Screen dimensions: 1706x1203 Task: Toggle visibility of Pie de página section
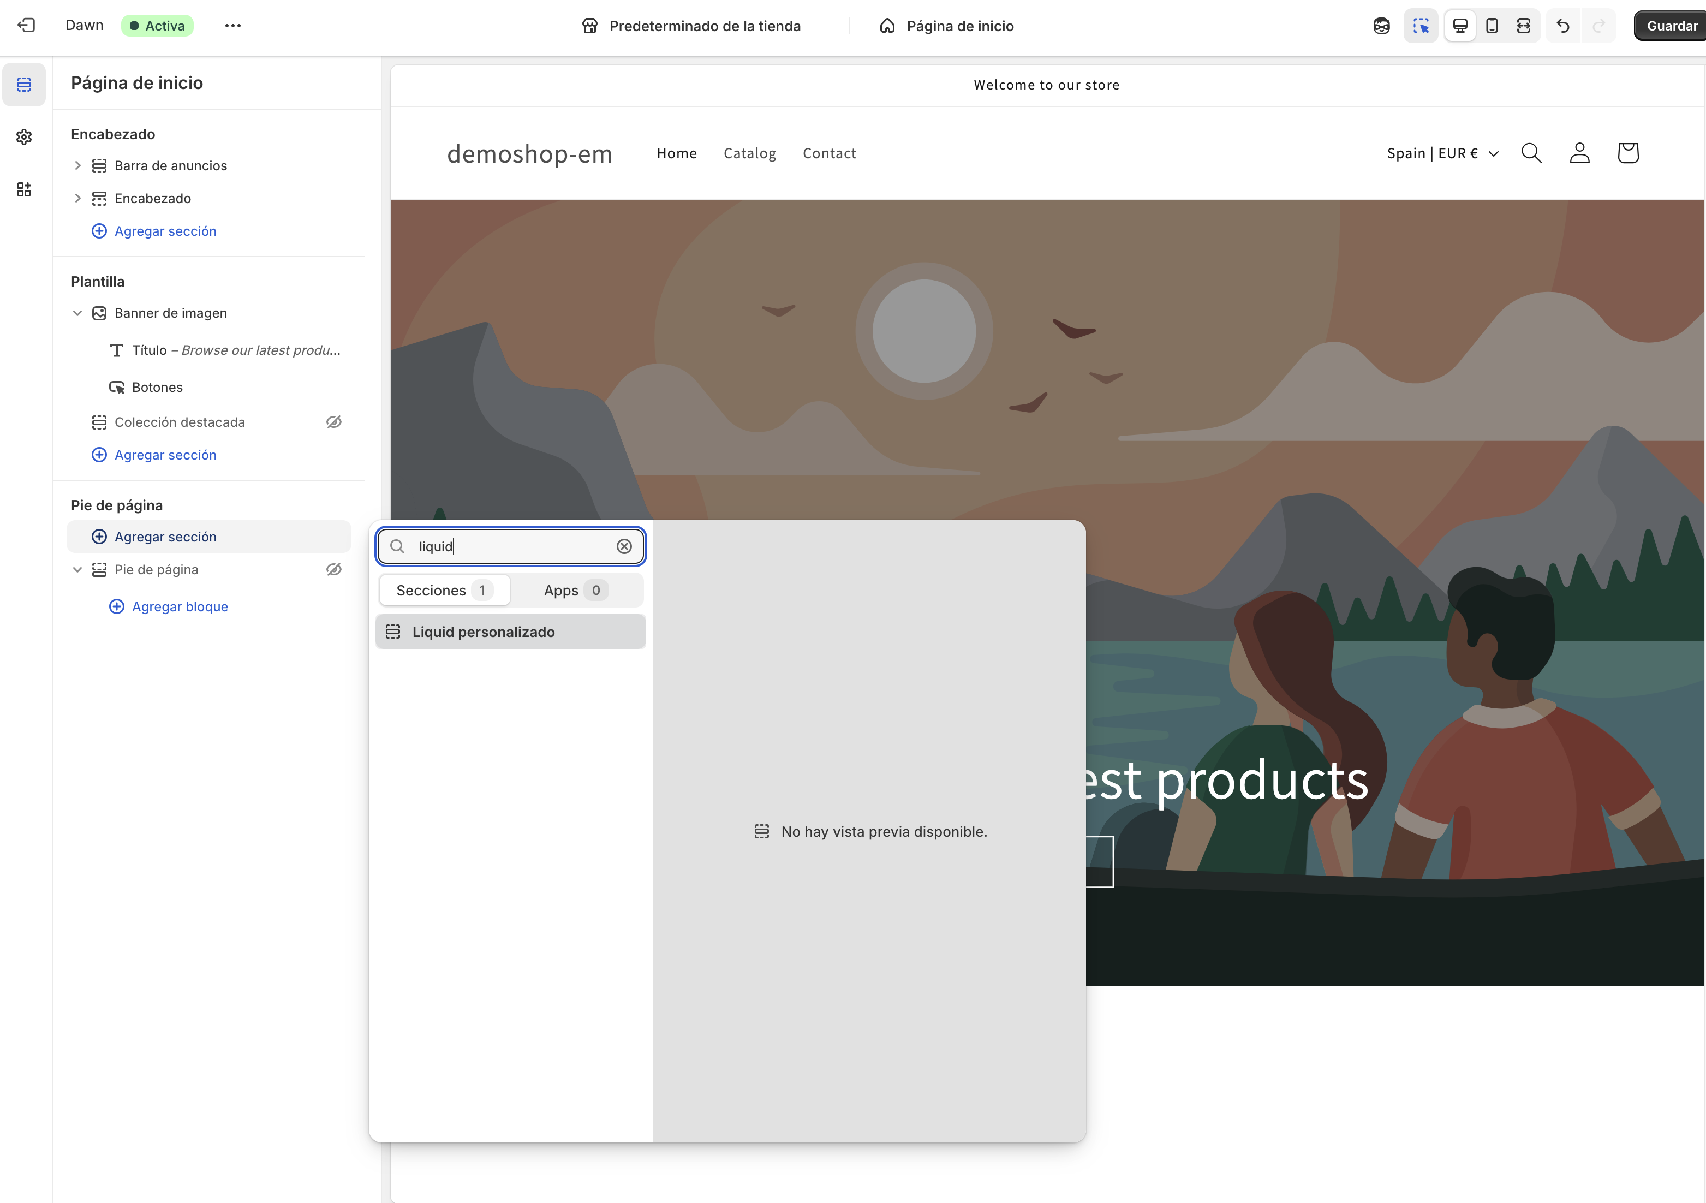[x=335, y=570]
